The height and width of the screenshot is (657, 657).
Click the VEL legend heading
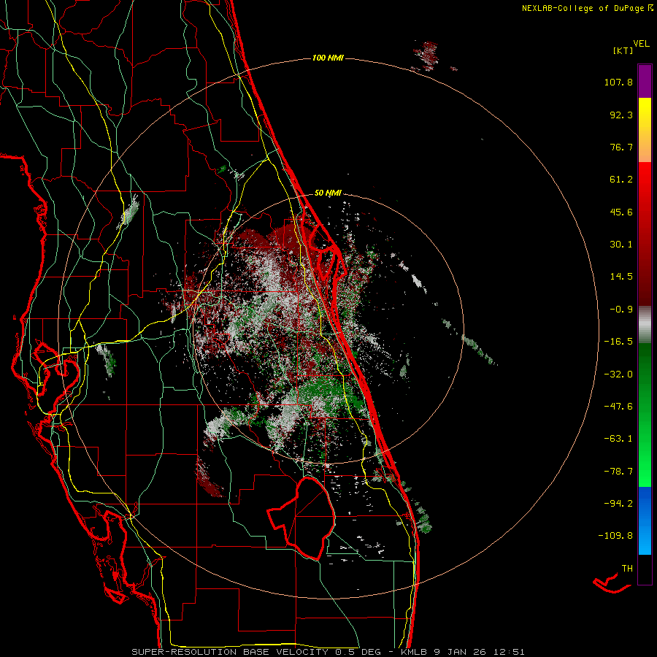click(x=642, y=44)
